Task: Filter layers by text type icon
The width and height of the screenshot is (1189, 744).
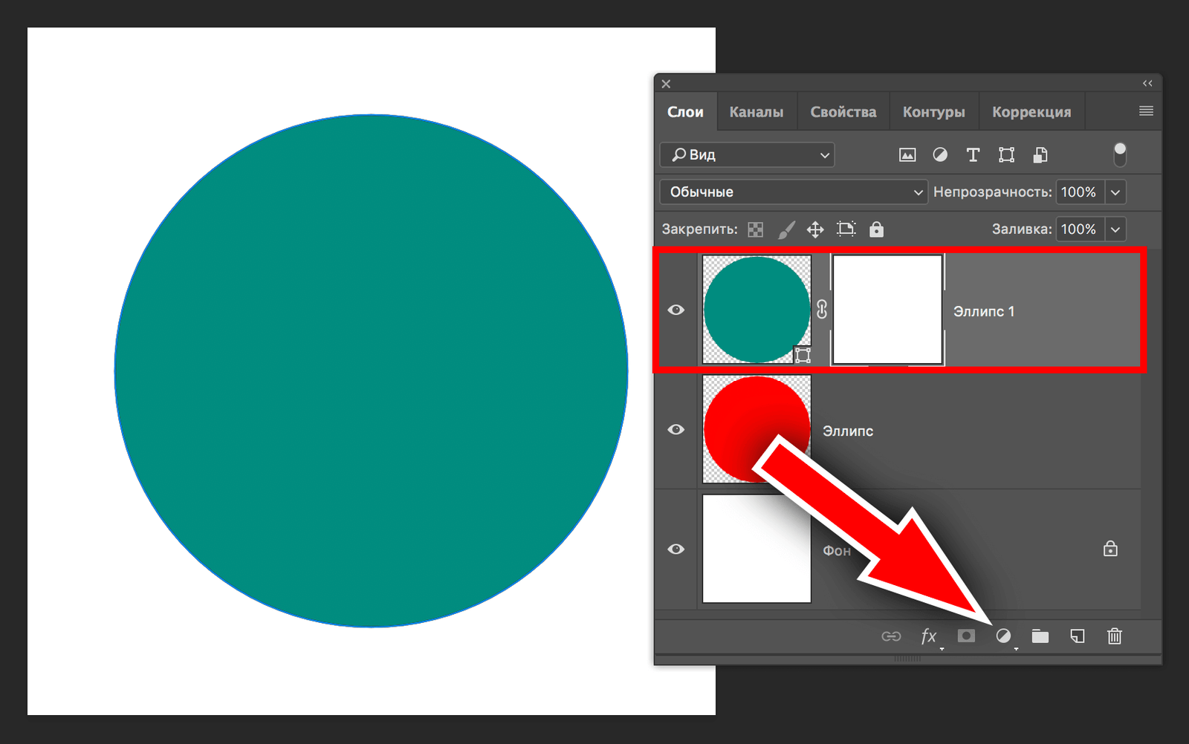Action: point(973,154)
